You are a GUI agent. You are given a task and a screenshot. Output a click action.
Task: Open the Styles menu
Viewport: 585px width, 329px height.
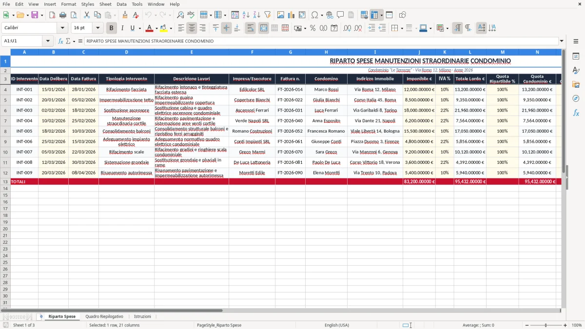88,4
